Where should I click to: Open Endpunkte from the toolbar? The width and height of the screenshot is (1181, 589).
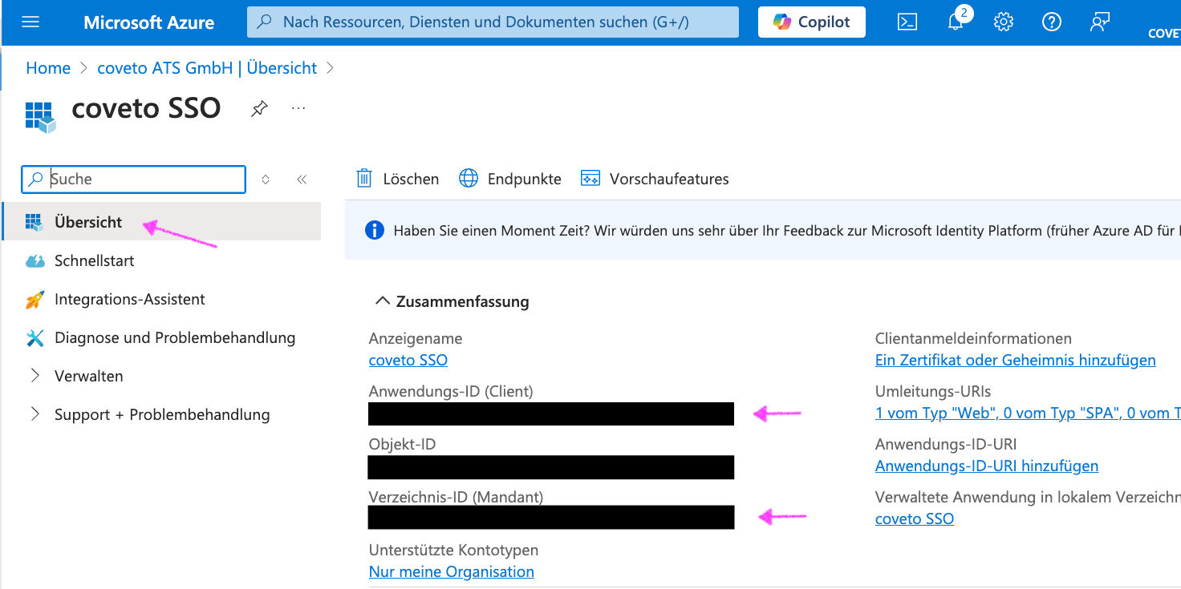tap(510, 178)
